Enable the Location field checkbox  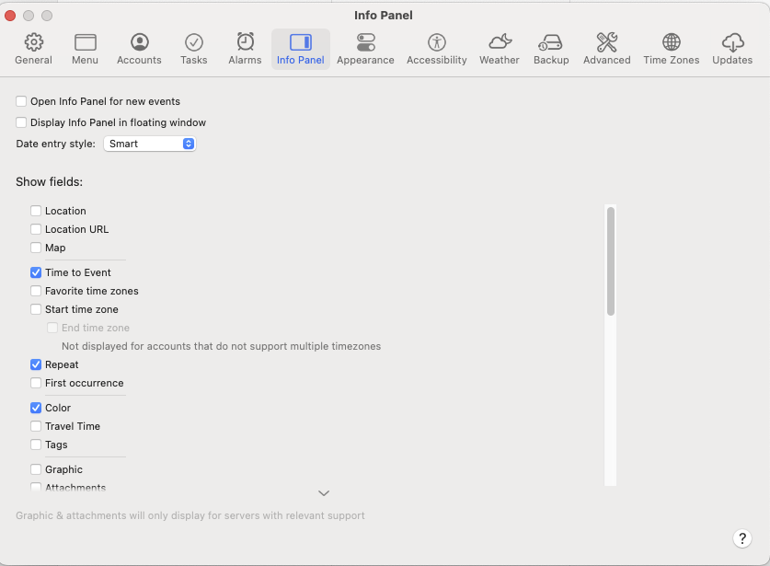click(35, 210)
